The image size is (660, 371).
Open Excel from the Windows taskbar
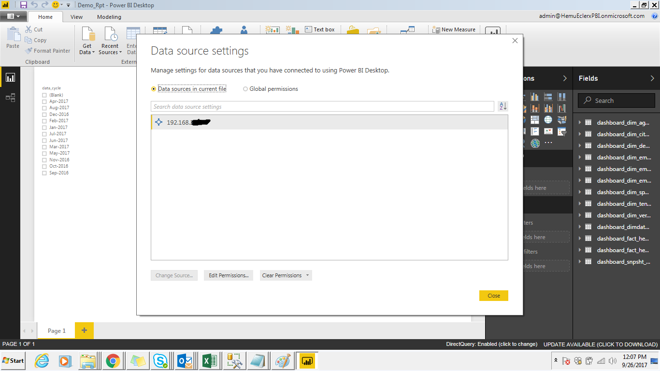[210, 361]
